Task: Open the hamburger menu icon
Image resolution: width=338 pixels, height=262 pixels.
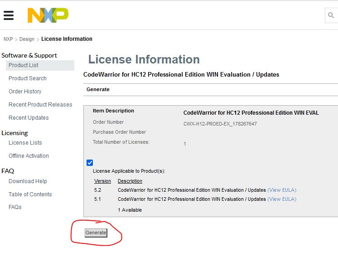Action: 9,15
